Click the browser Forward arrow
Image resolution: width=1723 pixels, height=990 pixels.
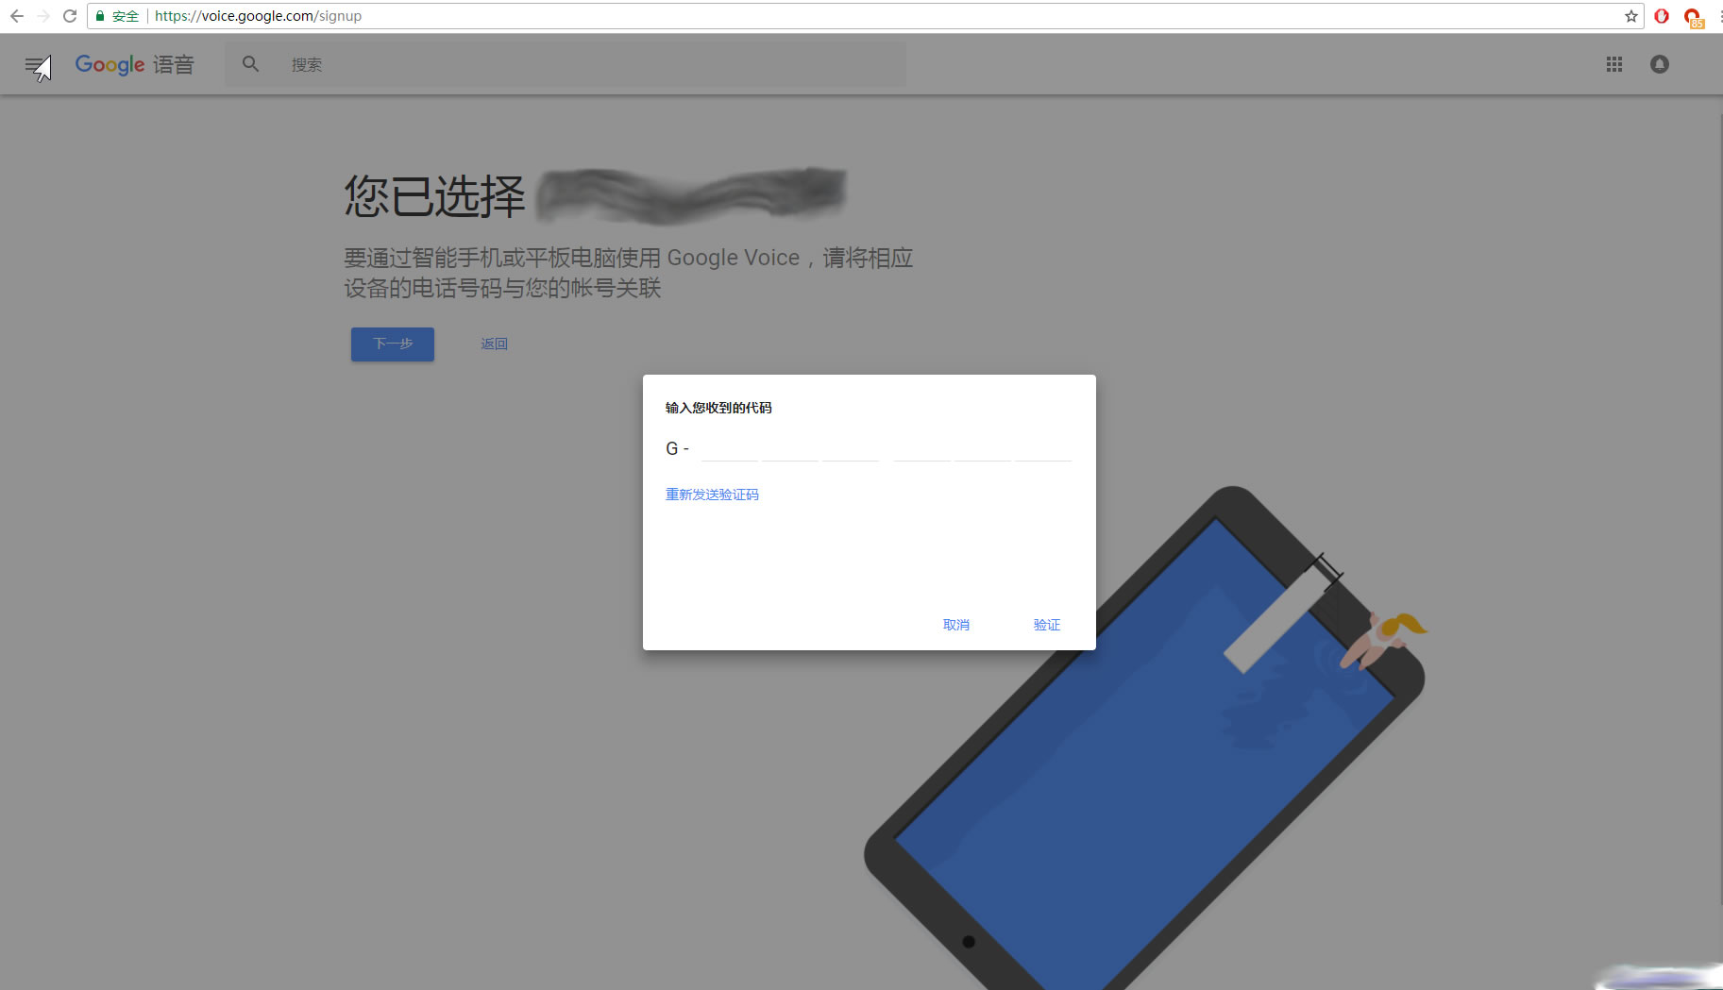pyautogui.click(x=42, y=16)
